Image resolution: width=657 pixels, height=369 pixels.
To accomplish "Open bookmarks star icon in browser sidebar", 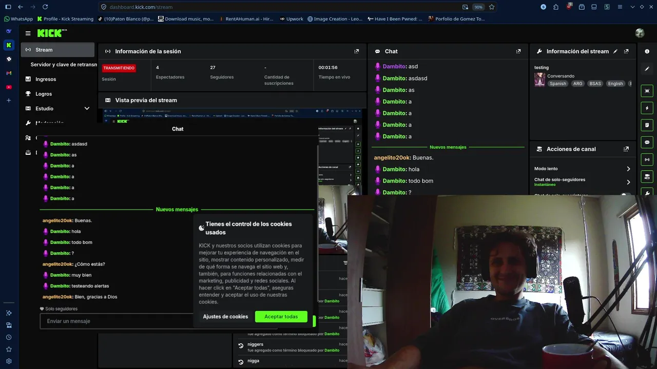I will tap(9, 350).
